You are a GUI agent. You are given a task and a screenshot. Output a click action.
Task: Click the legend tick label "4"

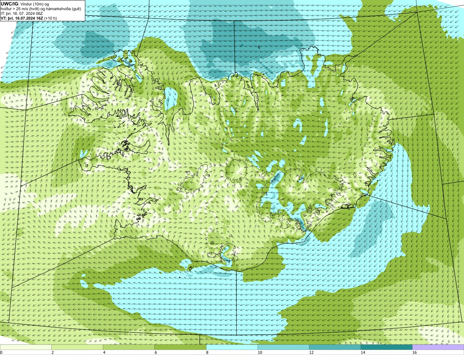[104, 352]
